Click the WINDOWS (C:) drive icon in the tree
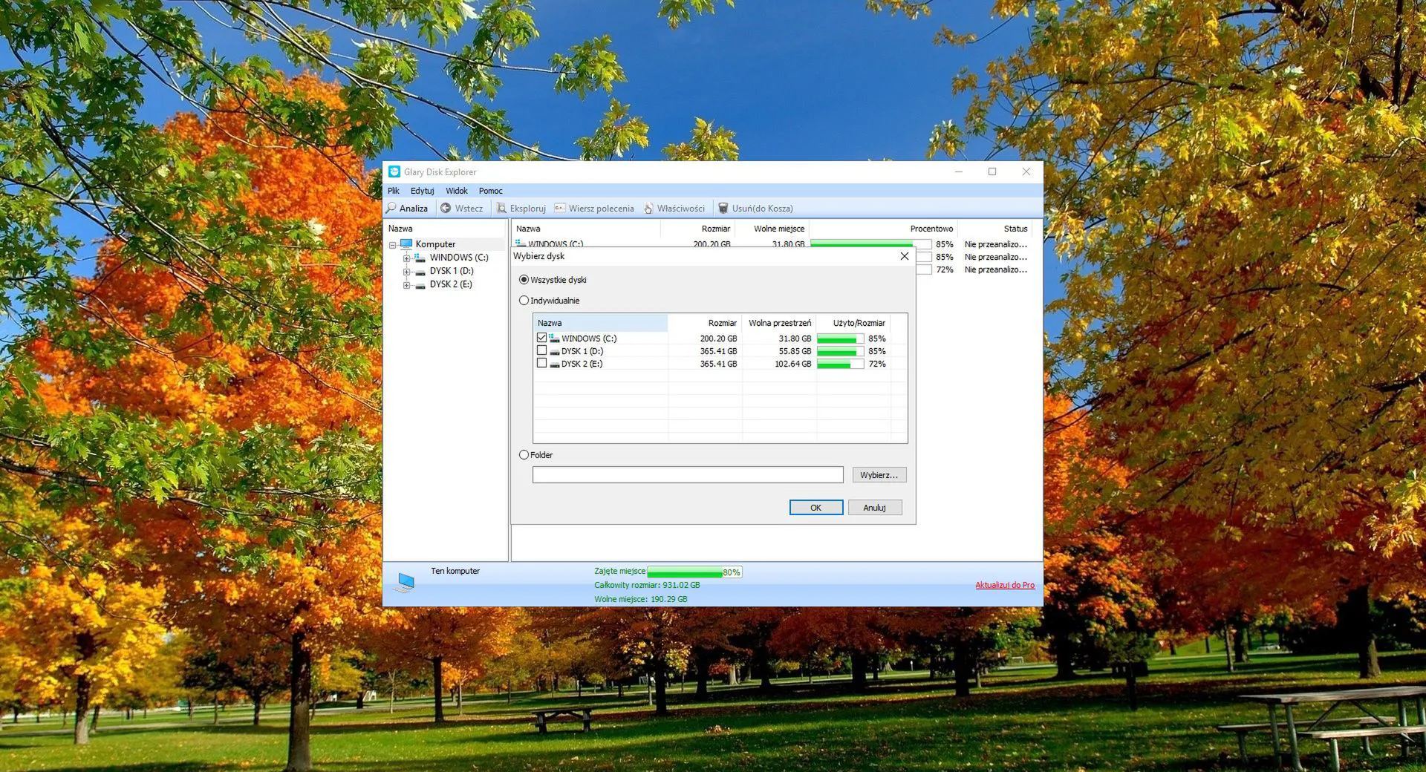 point(420,258)
